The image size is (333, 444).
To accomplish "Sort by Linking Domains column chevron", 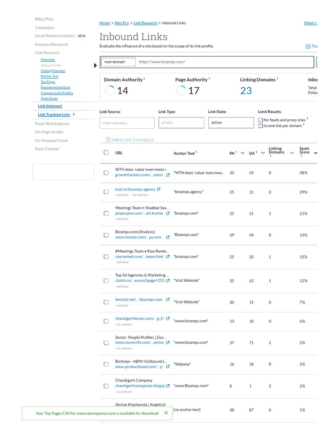I will [292, 153].
